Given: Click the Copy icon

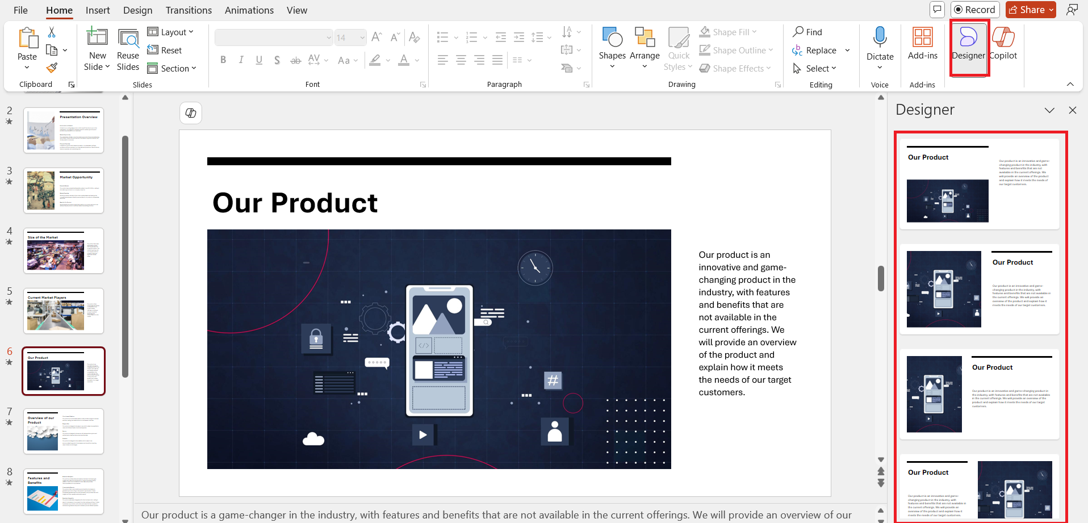Looking at the screenshot, I should coord(52,50).
